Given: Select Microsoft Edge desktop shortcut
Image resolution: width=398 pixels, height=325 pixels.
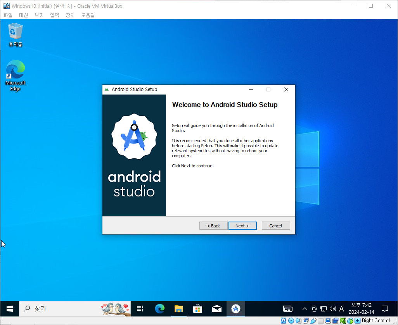Looking at the screenshot, I should (x=16, y=76).
